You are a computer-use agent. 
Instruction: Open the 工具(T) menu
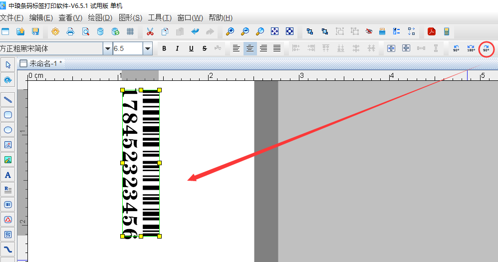tap(160, 18)
